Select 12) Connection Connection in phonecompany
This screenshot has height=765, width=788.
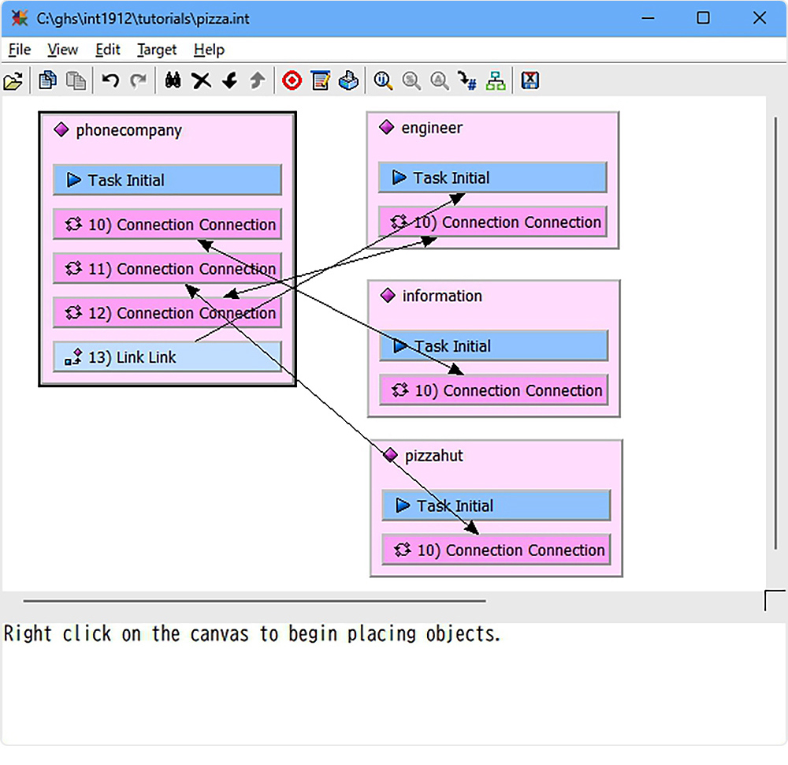167,313
